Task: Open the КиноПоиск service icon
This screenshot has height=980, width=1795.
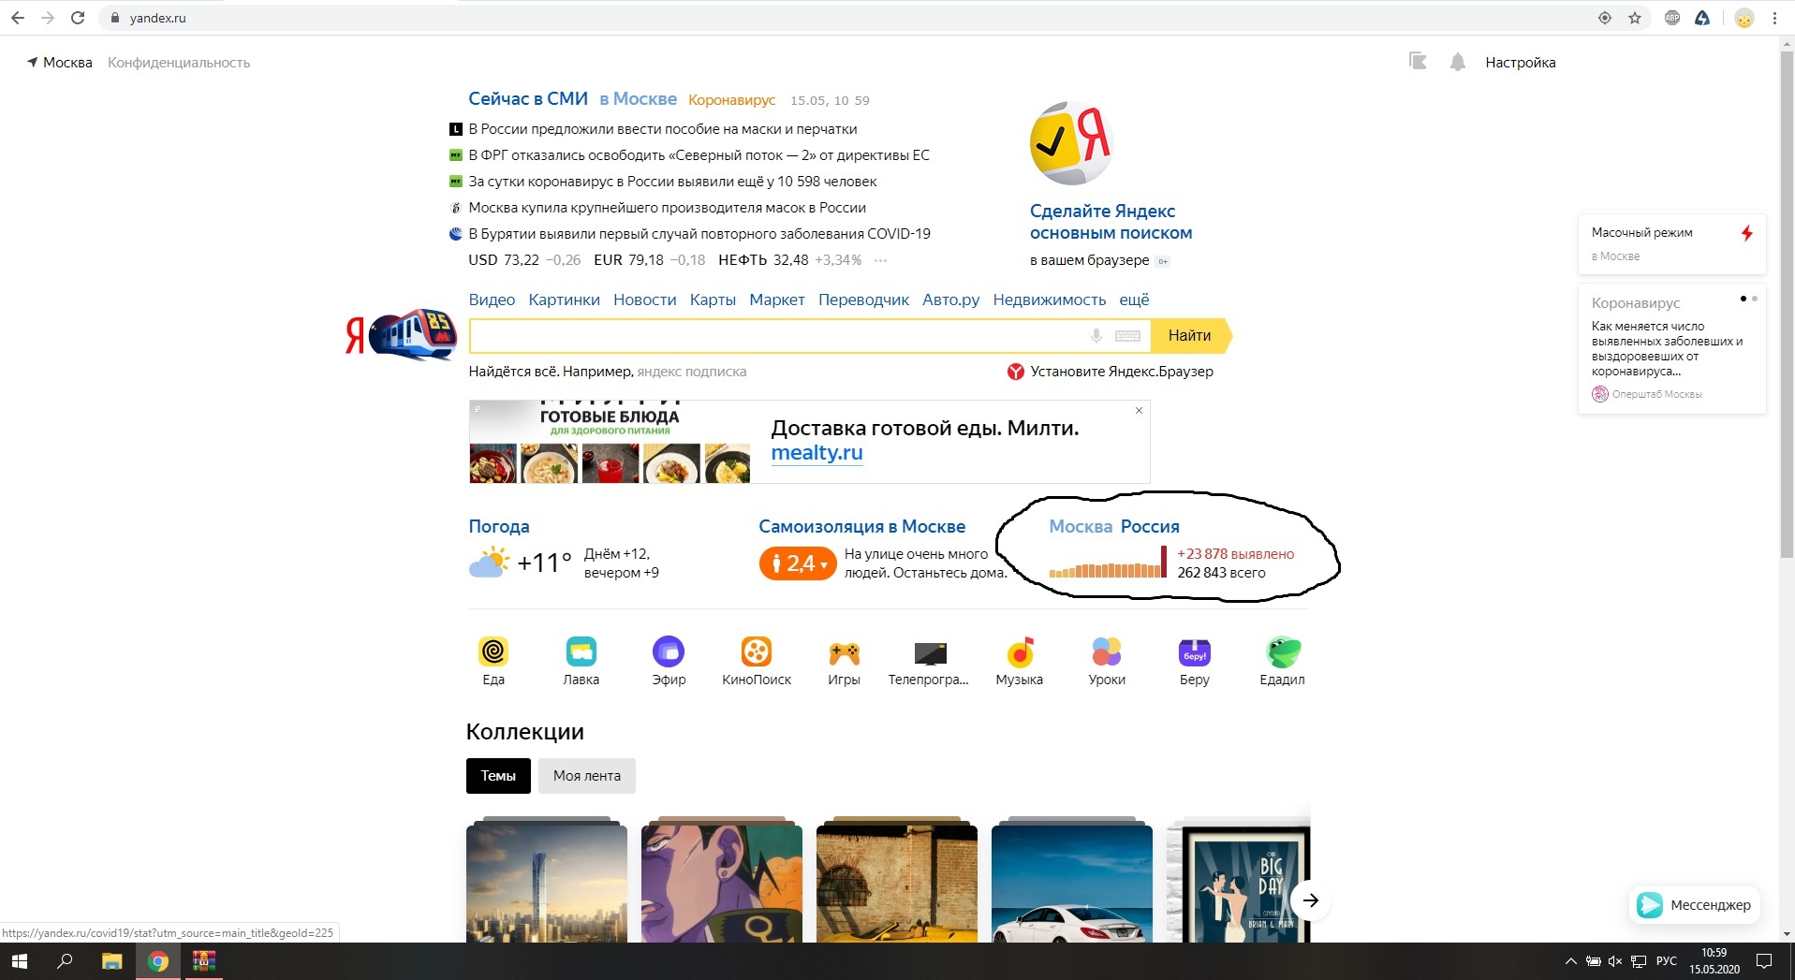Action: 757,651
